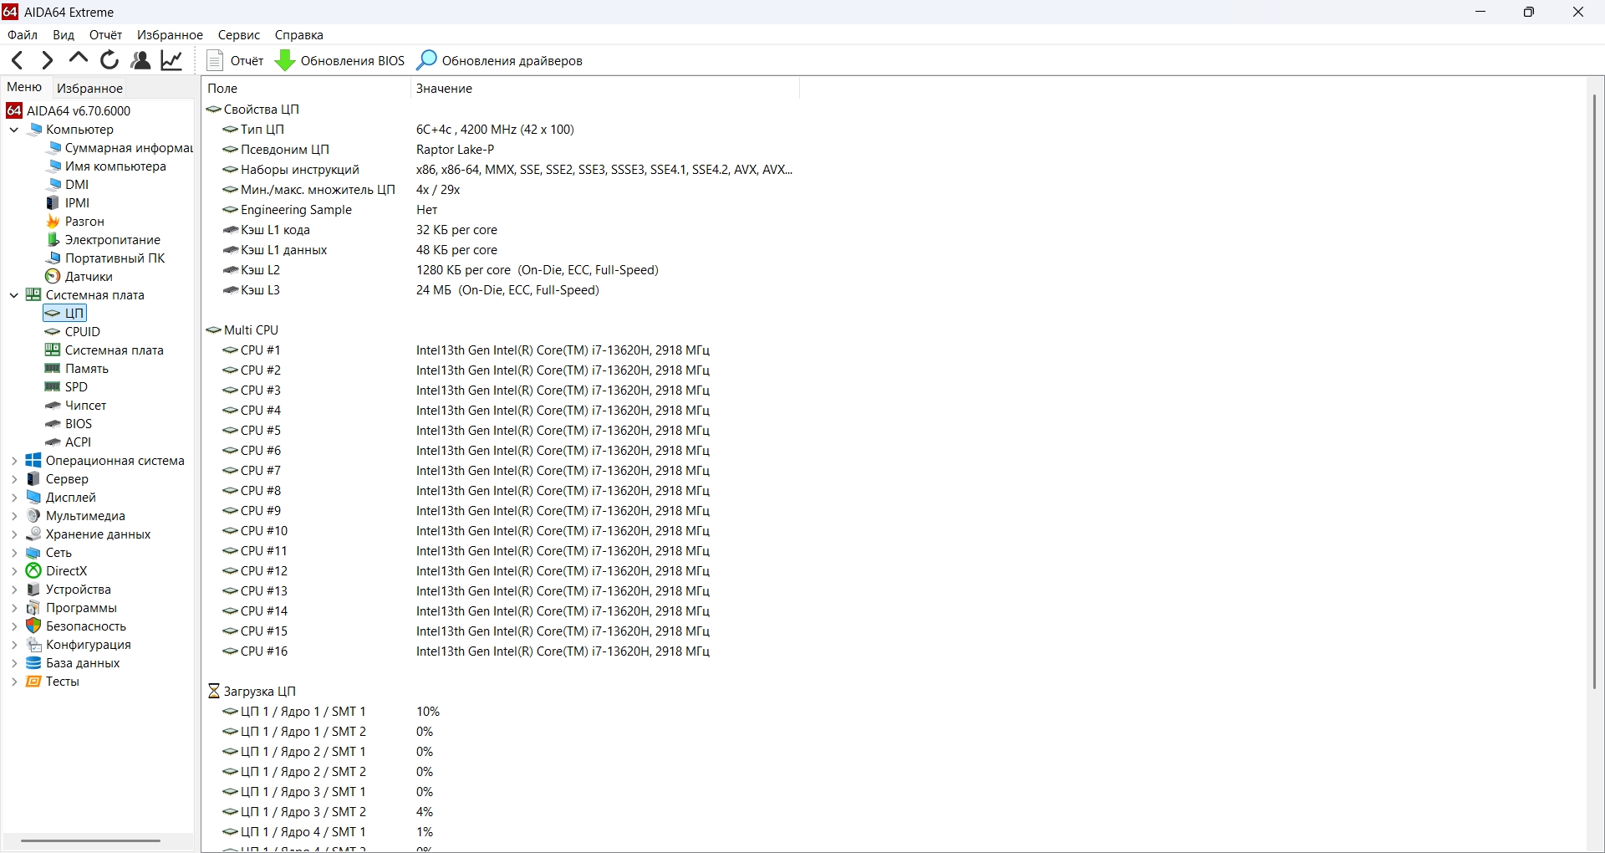Open the Отчёт menu in menu bar
Image resolution: width=1605 pixels, height=853 pixels.
click(x=106, y=35)
